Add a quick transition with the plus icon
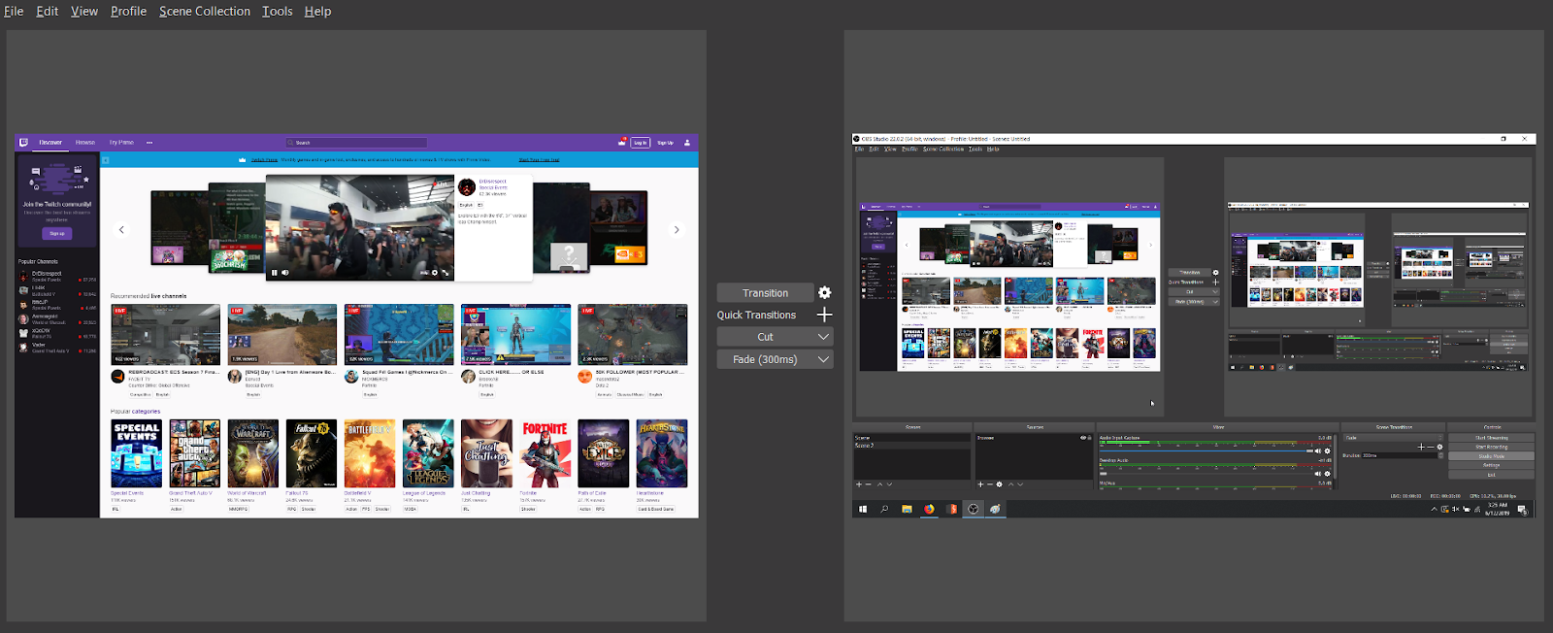The image size is (1553, 633). (824, 315)
